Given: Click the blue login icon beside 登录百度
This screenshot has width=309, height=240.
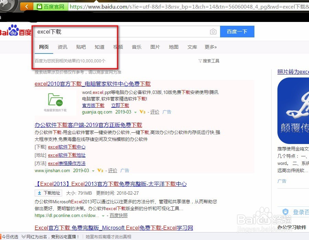Looking at the screenshot, I should click(x=285, y=212).
